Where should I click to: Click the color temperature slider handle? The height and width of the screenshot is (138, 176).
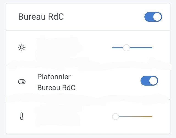click(116, 116)
